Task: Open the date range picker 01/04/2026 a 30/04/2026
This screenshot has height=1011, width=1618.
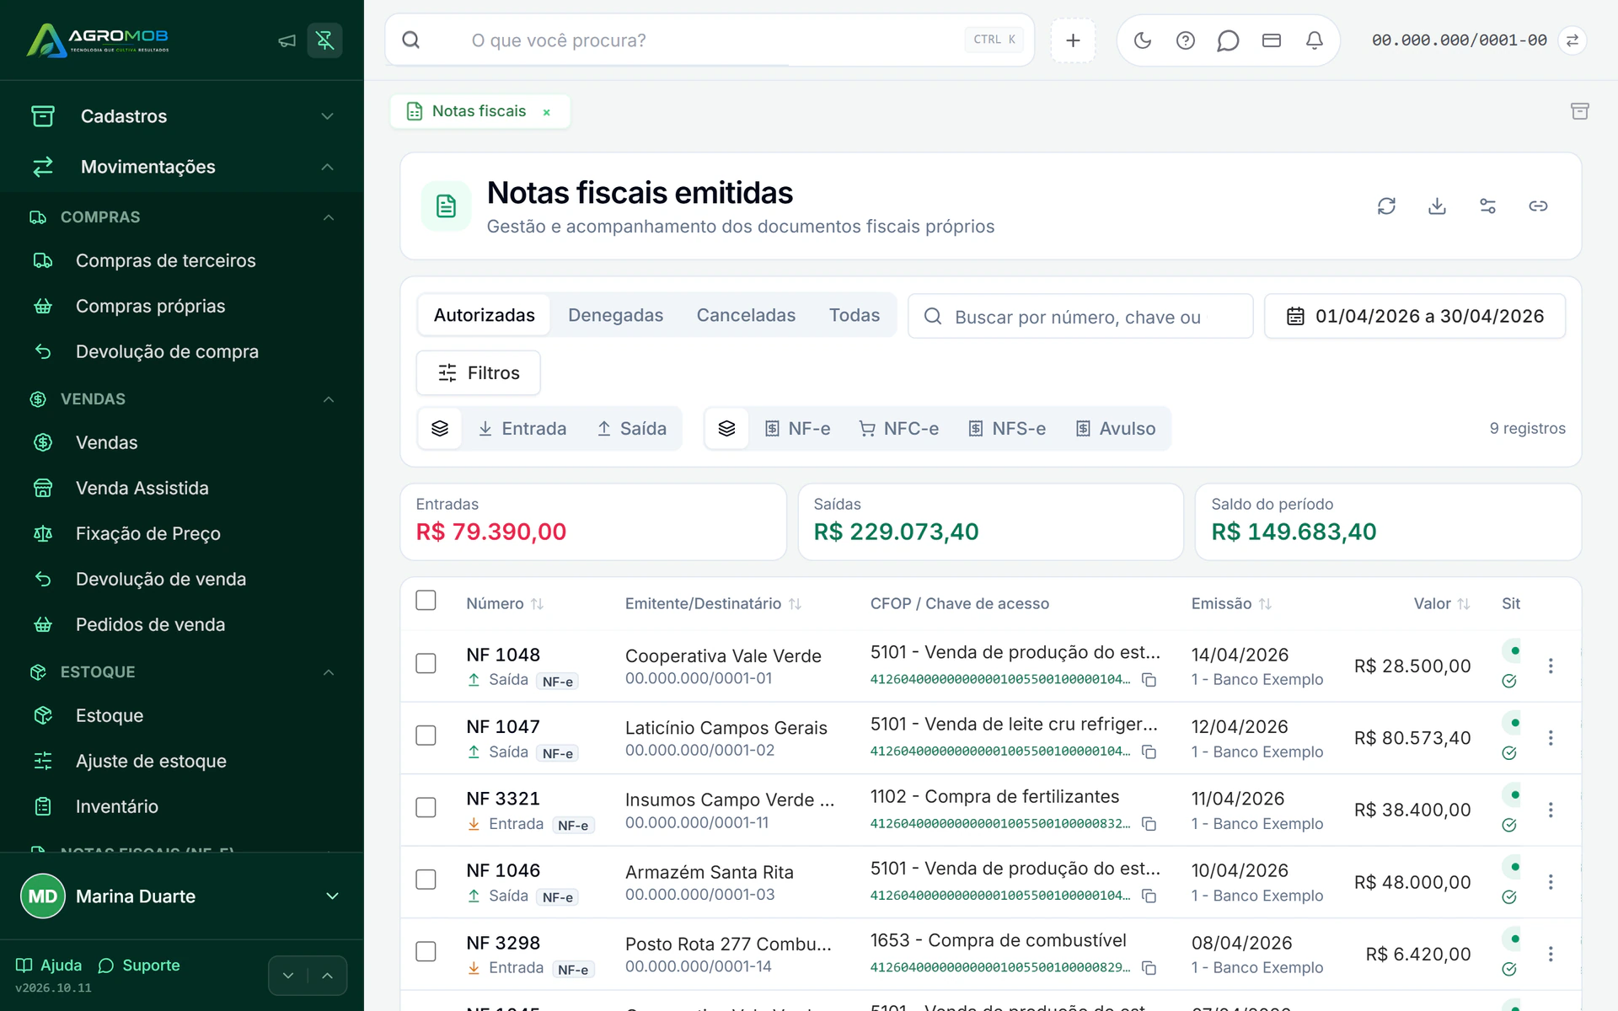Action: (1415, 316)
